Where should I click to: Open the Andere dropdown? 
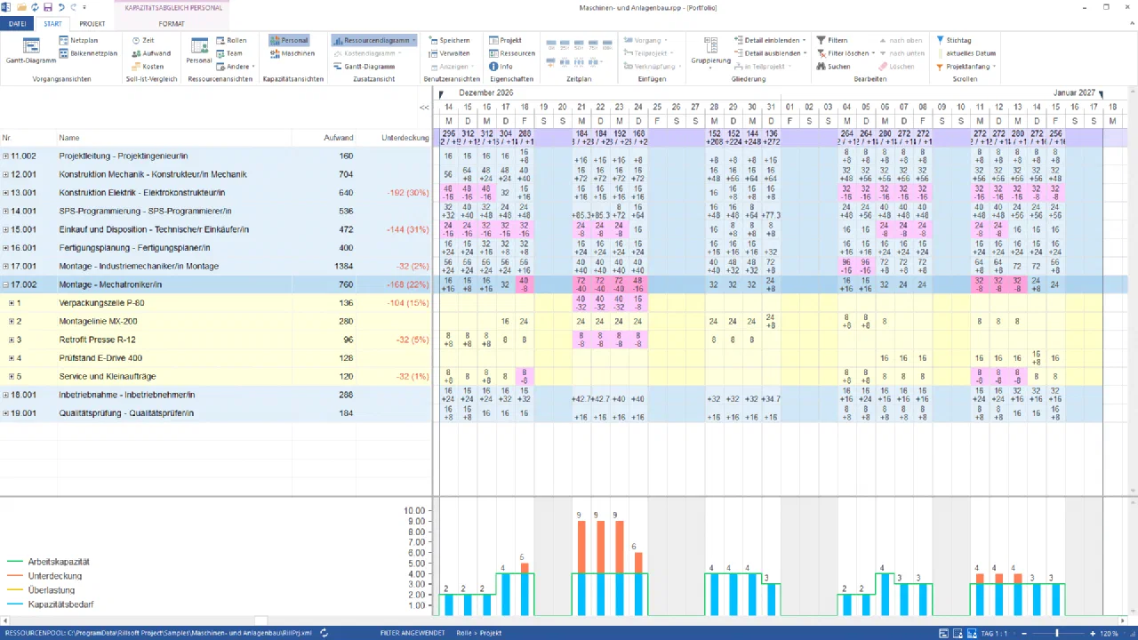click(236, 67)
